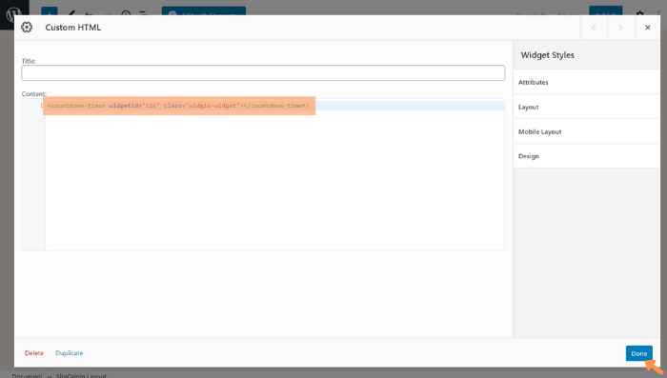
Task: Expand the Attributes section
Action: pyautogui.click(x=587, y=82)
